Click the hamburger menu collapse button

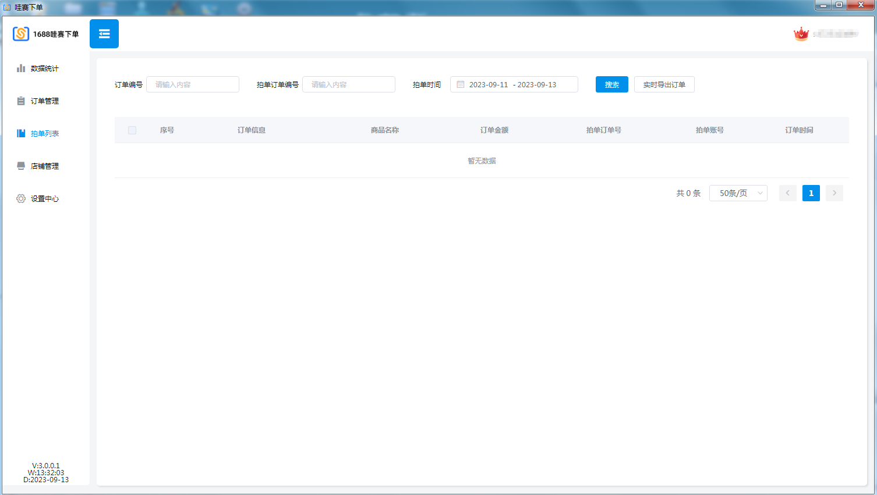click(x=104, y=34)
